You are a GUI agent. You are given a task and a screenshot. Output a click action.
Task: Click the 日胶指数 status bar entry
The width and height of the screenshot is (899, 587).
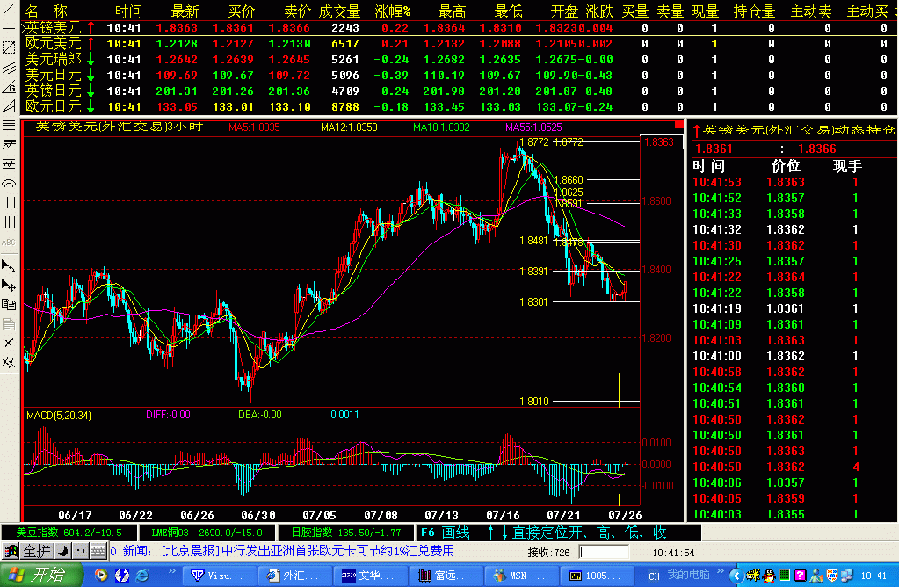point(345,533)
